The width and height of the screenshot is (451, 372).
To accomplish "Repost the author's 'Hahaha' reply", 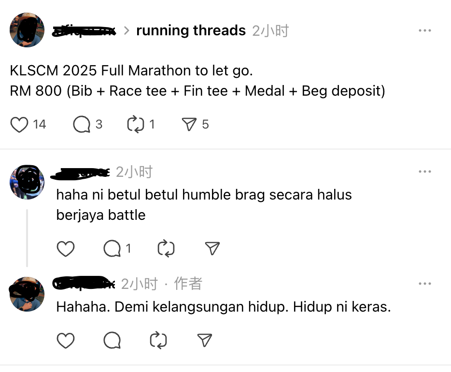I will point(158,340).
